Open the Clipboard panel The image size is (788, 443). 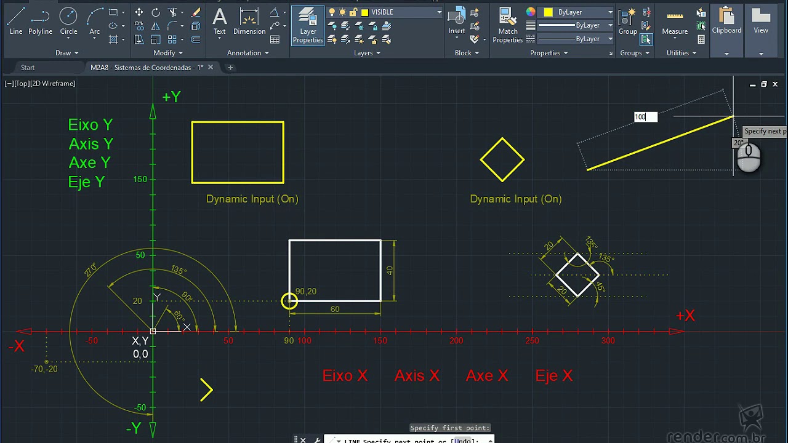(726, 31)
